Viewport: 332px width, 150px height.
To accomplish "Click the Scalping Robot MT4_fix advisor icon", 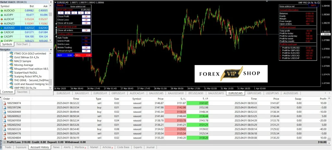I will point(11,76).
